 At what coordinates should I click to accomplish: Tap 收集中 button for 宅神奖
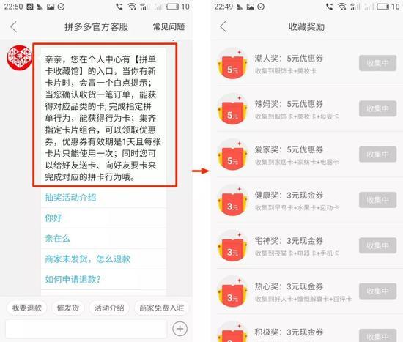click(377, 245)
